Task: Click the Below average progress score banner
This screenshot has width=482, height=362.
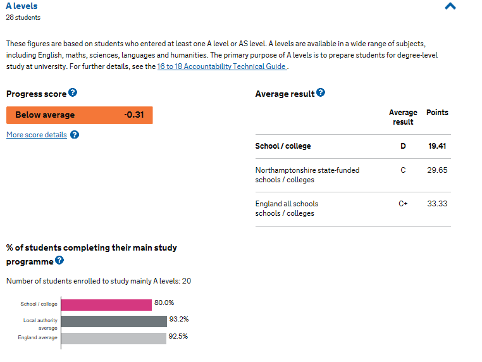Action: 79,115
